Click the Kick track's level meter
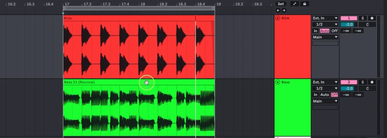This screenshot has width=387, height=138. click(378, 46)
